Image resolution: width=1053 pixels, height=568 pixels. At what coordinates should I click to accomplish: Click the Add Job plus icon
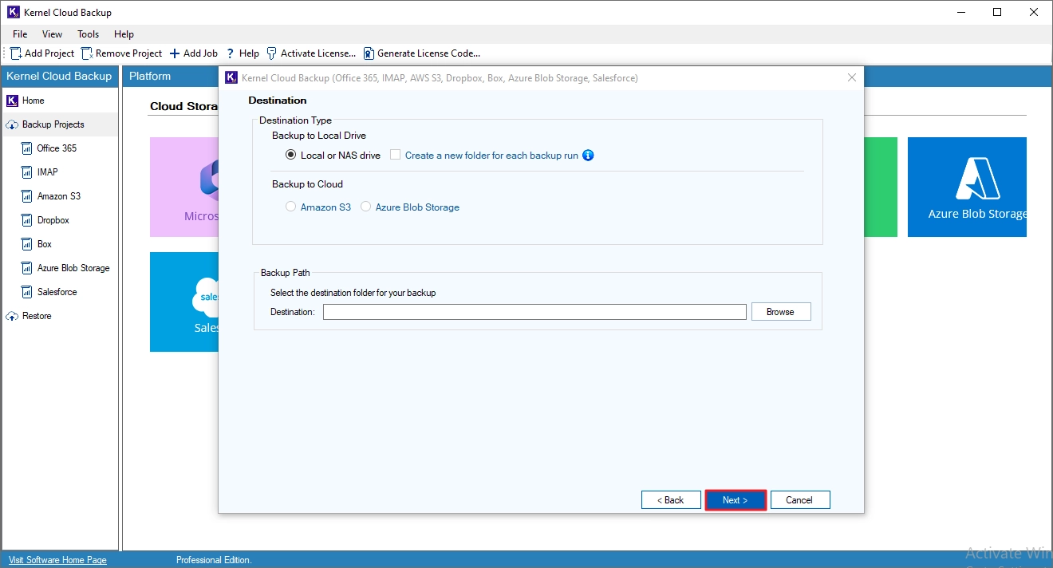(x=175, y=53)
